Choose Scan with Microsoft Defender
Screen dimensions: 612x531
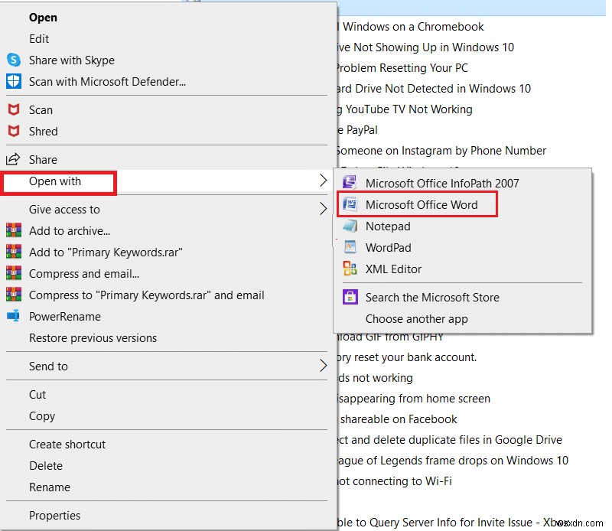pos(168,82)
